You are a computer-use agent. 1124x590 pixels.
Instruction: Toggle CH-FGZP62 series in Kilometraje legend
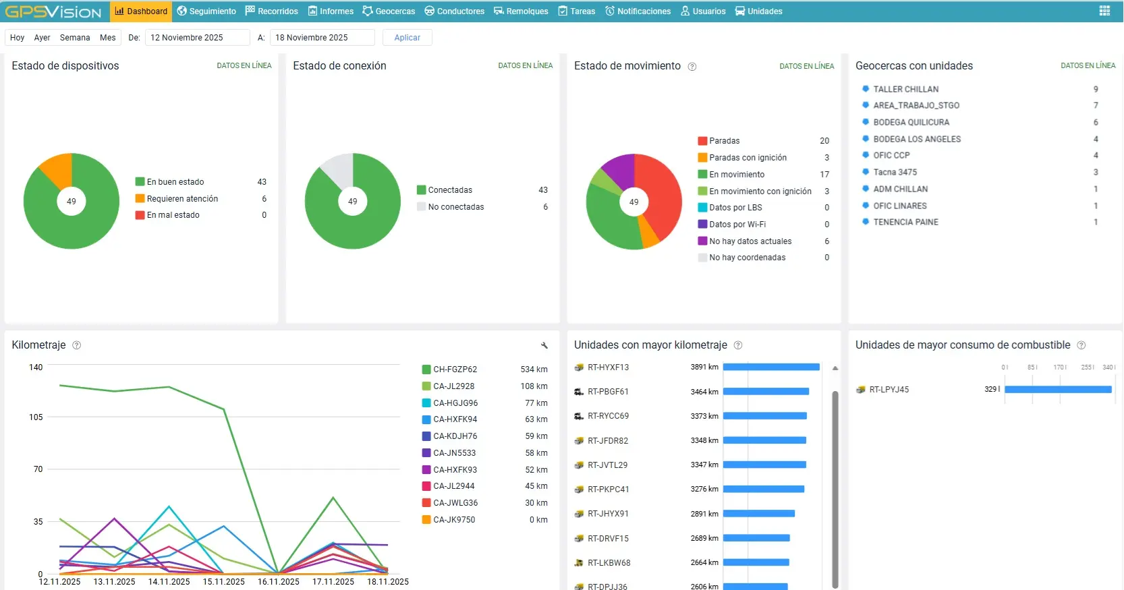455,370
